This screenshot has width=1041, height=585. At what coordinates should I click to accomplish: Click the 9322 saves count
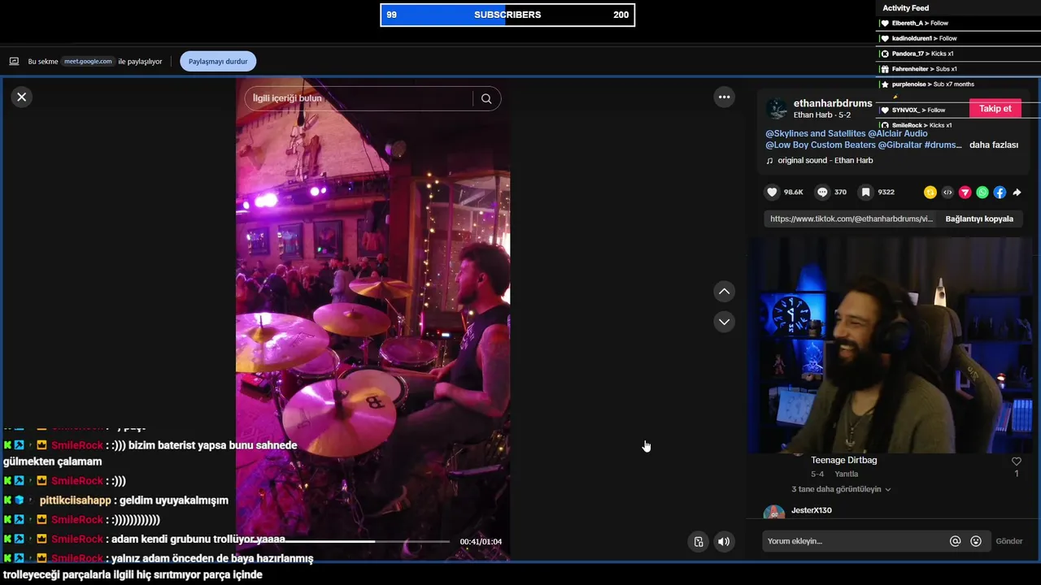point(886,193)
